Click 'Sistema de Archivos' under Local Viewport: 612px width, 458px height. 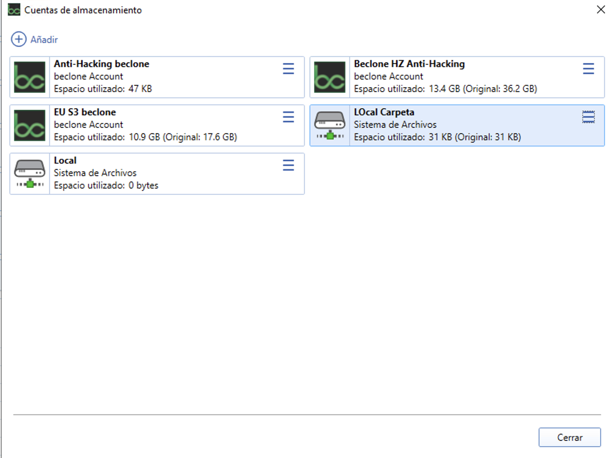point(95,173)
